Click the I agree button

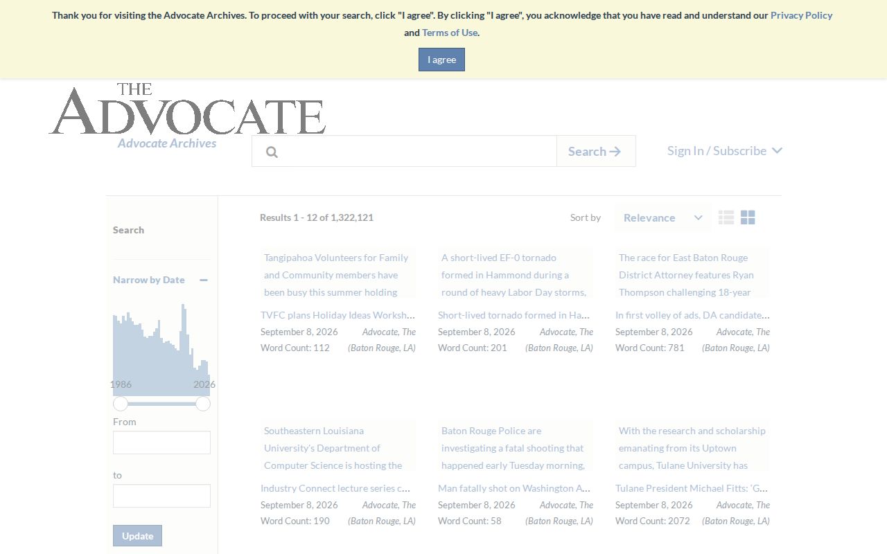(441, 60)
